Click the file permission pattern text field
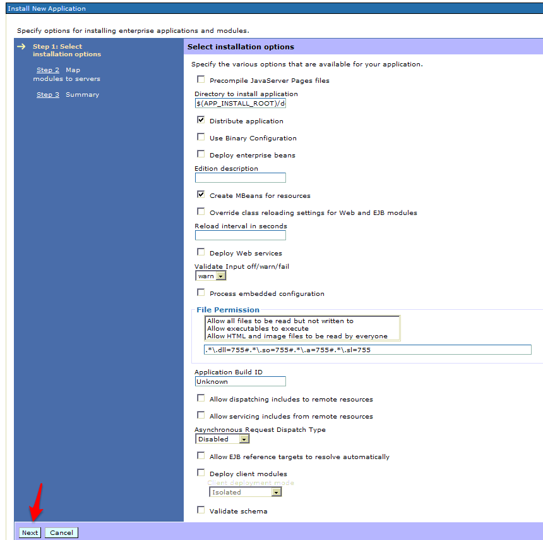 [367, 350]
